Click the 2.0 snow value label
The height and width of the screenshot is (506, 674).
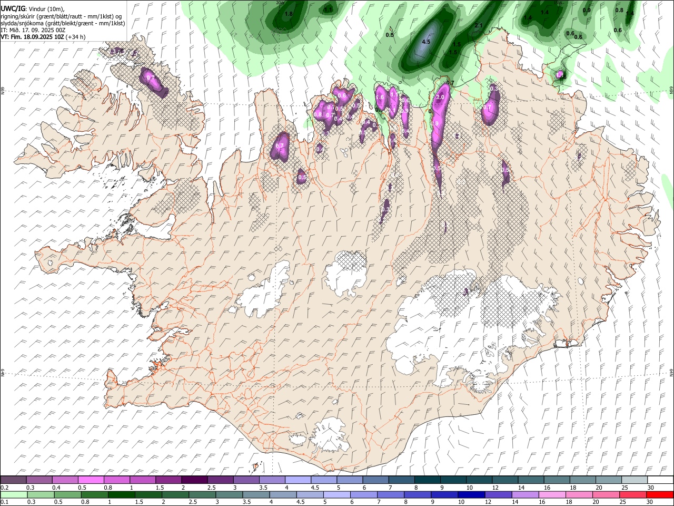click(x=441, y=98)
